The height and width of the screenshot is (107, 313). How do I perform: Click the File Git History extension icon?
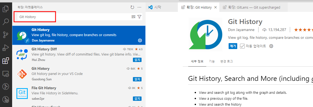[x=22, y=94]
